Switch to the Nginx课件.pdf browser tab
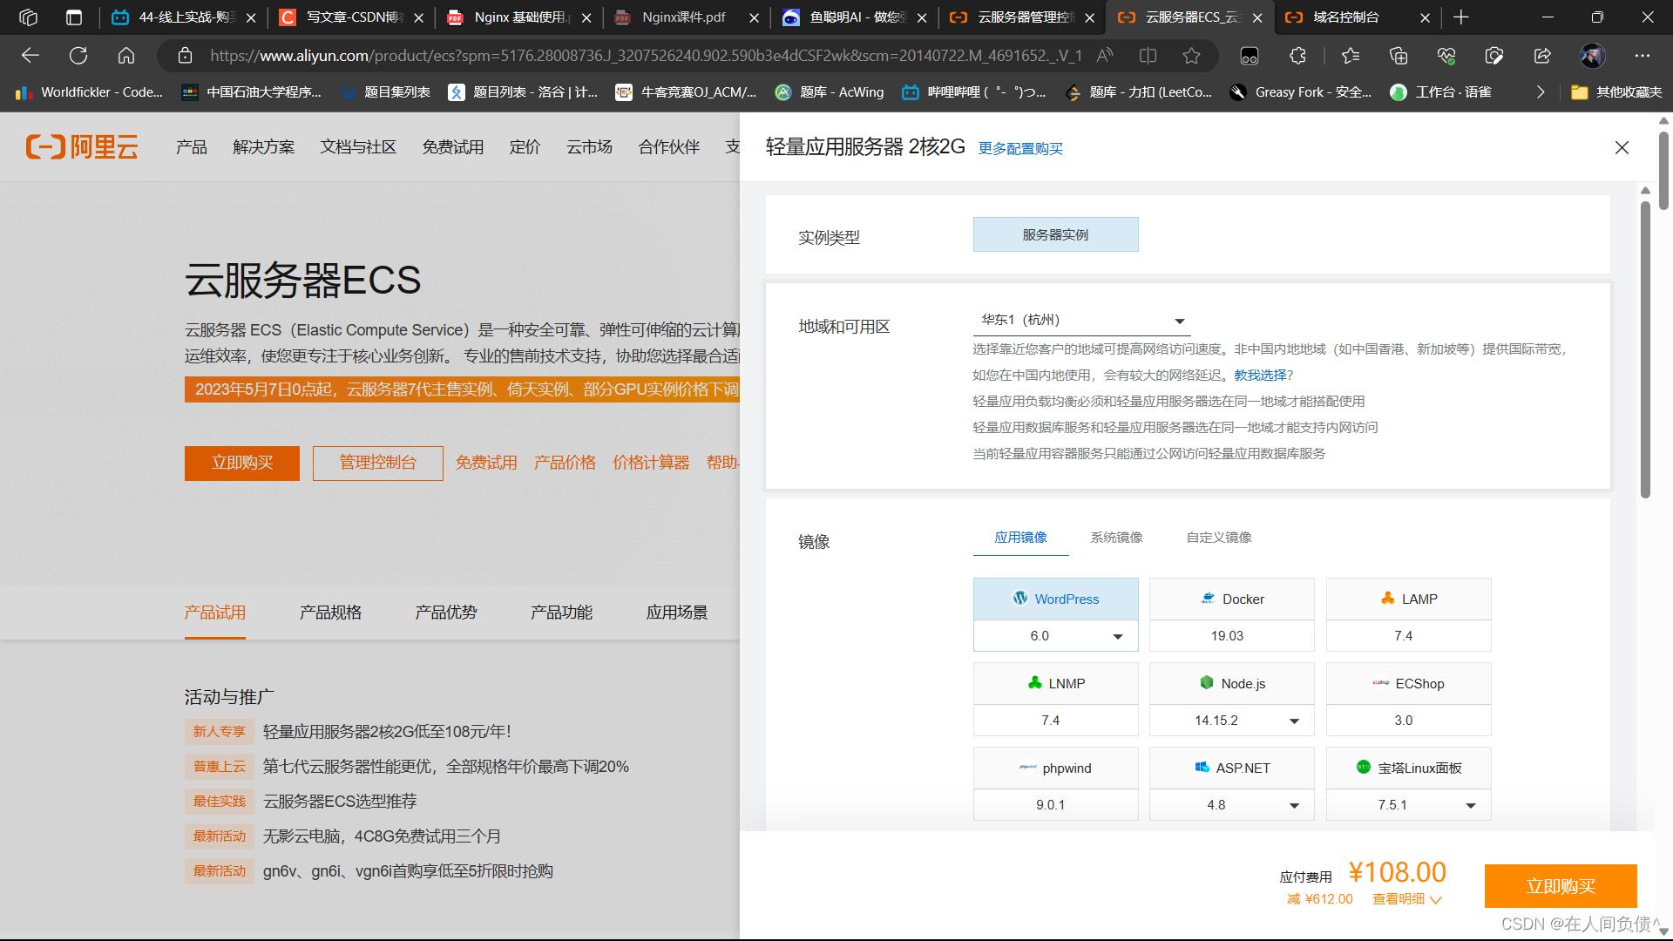Screen dimensions: 1673x941 point(684,17)
